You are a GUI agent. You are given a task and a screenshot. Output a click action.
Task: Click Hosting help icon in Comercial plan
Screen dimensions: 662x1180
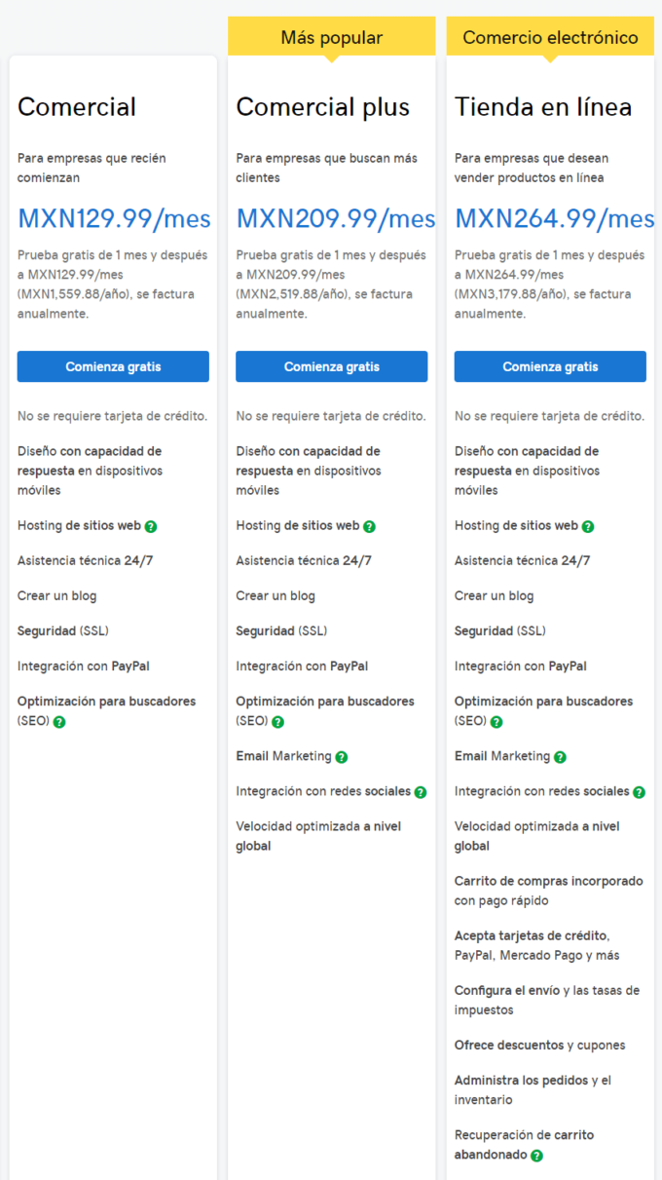point(151,526)
